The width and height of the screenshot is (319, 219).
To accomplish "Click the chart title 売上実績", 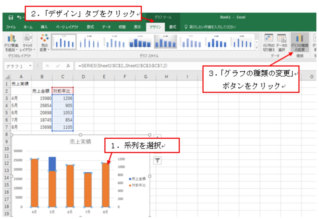I will (x=80, y=142).
